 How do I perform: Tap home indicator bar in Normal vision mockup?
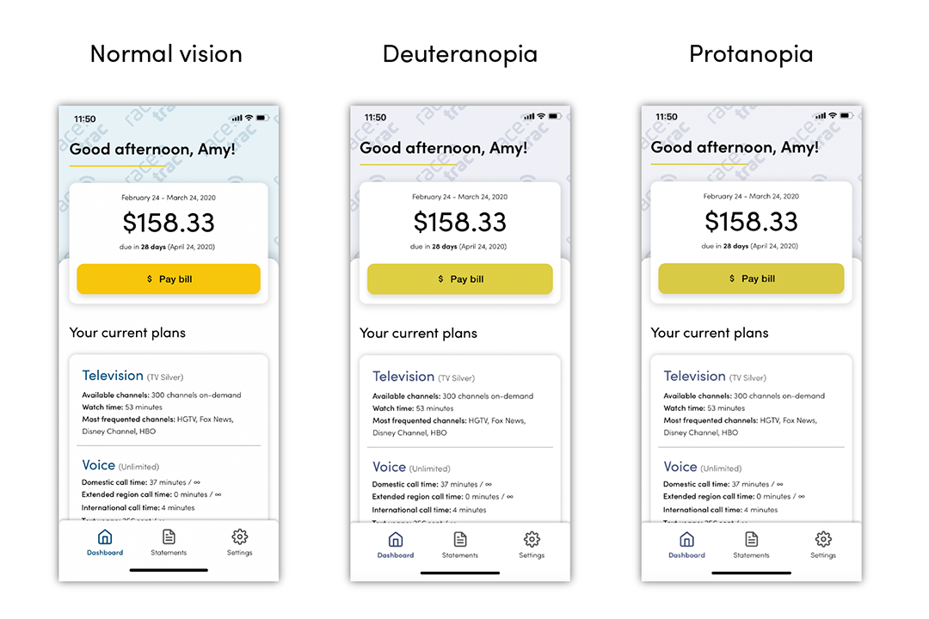169,569
